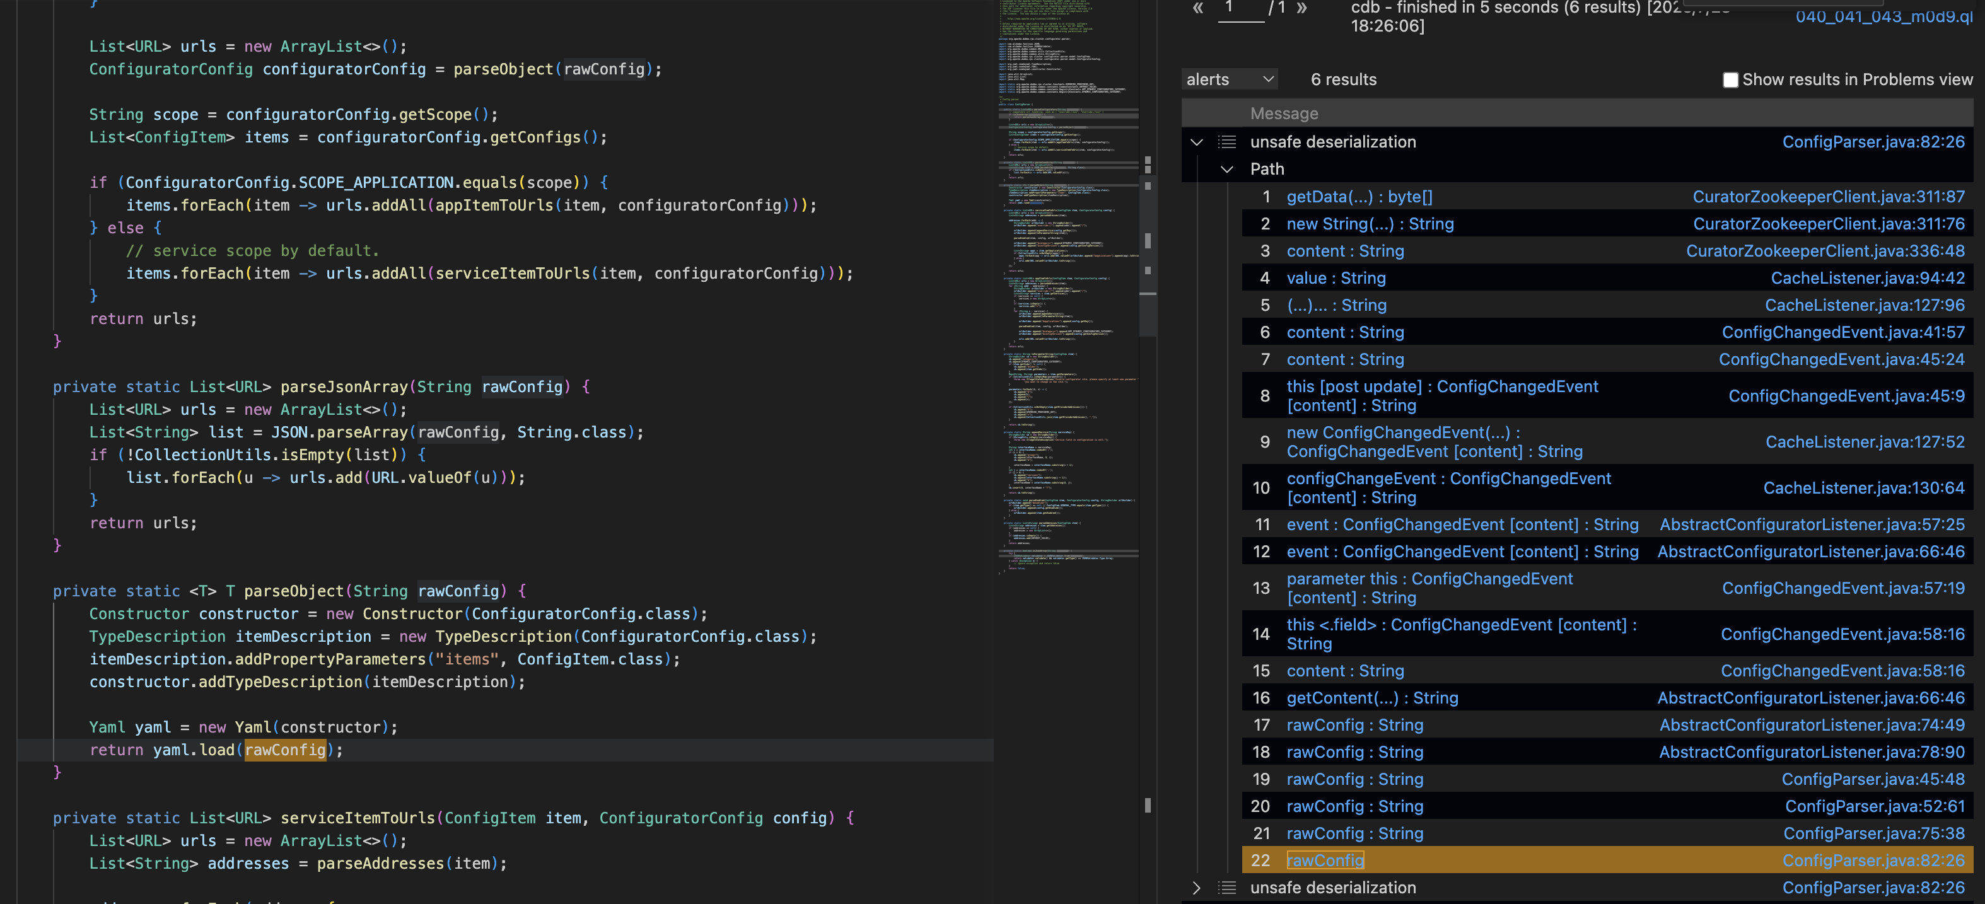Click highlighted rawConfig in yaml.load call
This screenshot has width=1985, height=904.
pos(285,750)
